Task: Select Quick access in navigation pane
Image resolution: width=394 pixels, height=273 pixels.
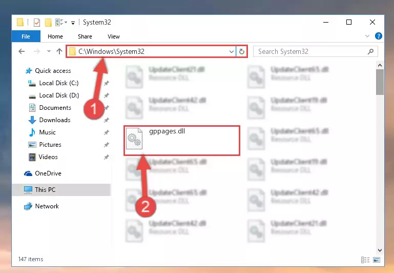Action: click(x=53, y=71)
